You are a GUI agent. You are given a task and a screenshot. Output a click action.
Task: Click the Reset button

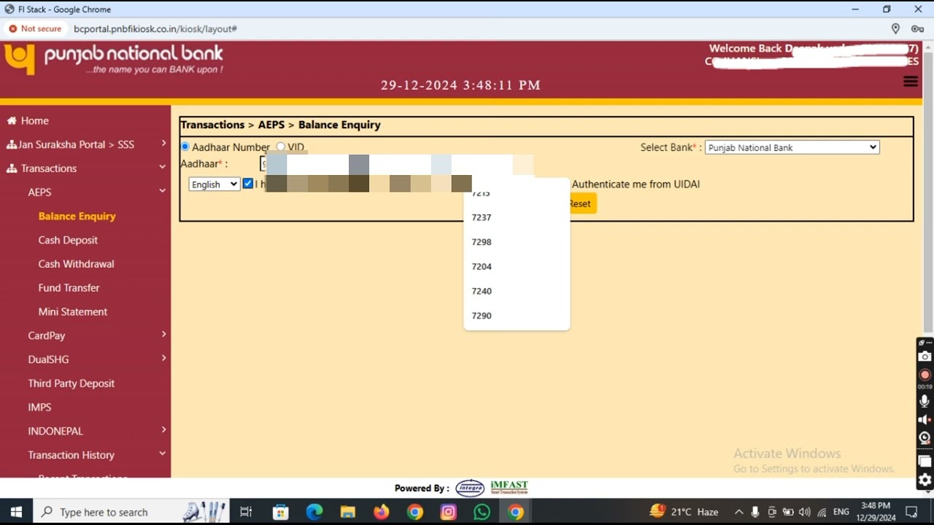(580, 203)
